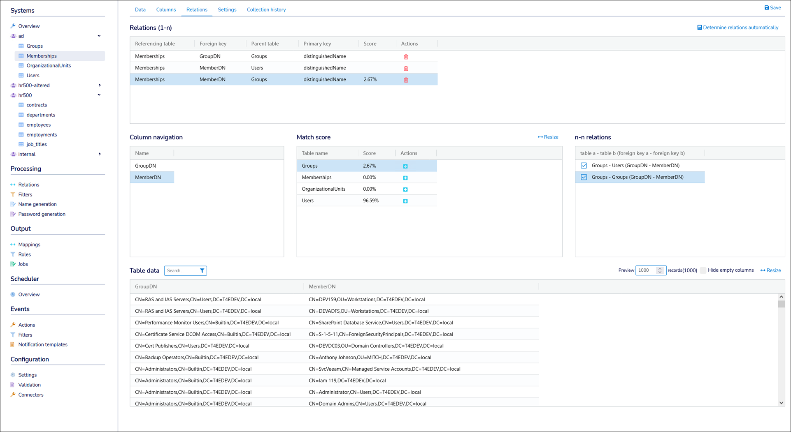
Task: Add Users table match with plus icon
Action: [405, 201]
